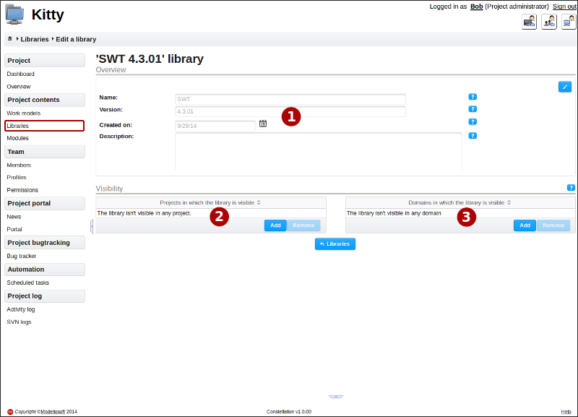The height and width of the screenshot is (417, 578).
Task: Open Activity log in the sidebar
Action: 21,309
